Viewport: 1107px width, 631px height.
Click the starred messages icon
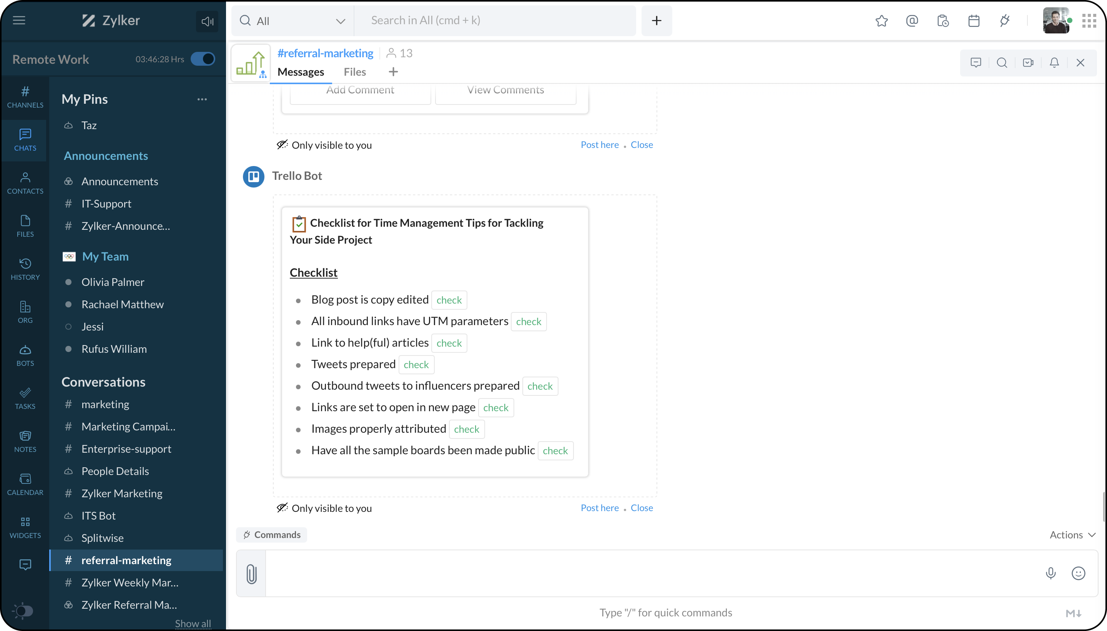(882, 21)
